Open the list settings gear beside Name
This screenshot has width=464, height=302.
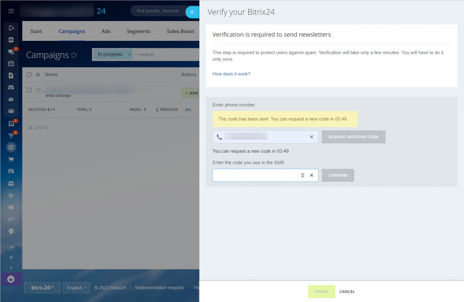[x=38, y=75]
